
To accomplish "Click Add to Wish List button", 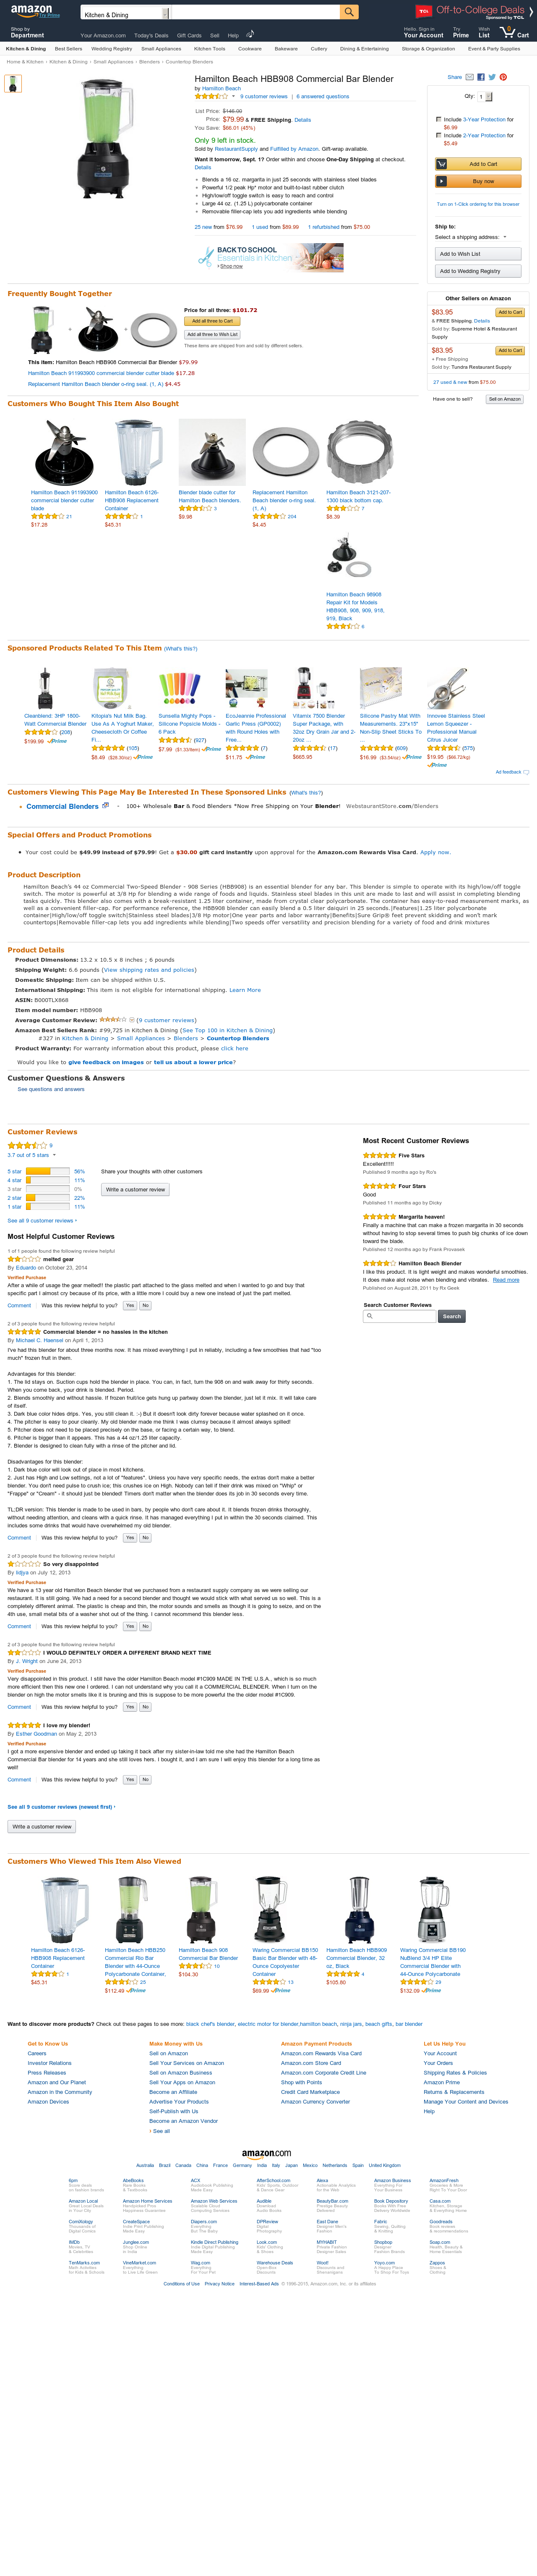I will 478,254.
